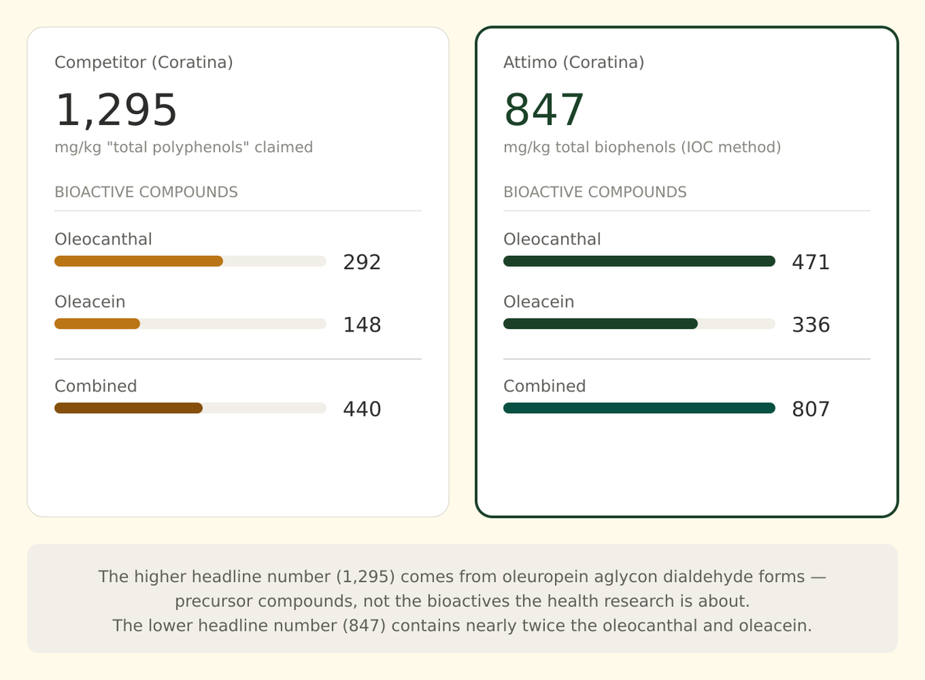Click the Attimo Oleacein green bar
925x680 pixels.
tap(600, 324)
